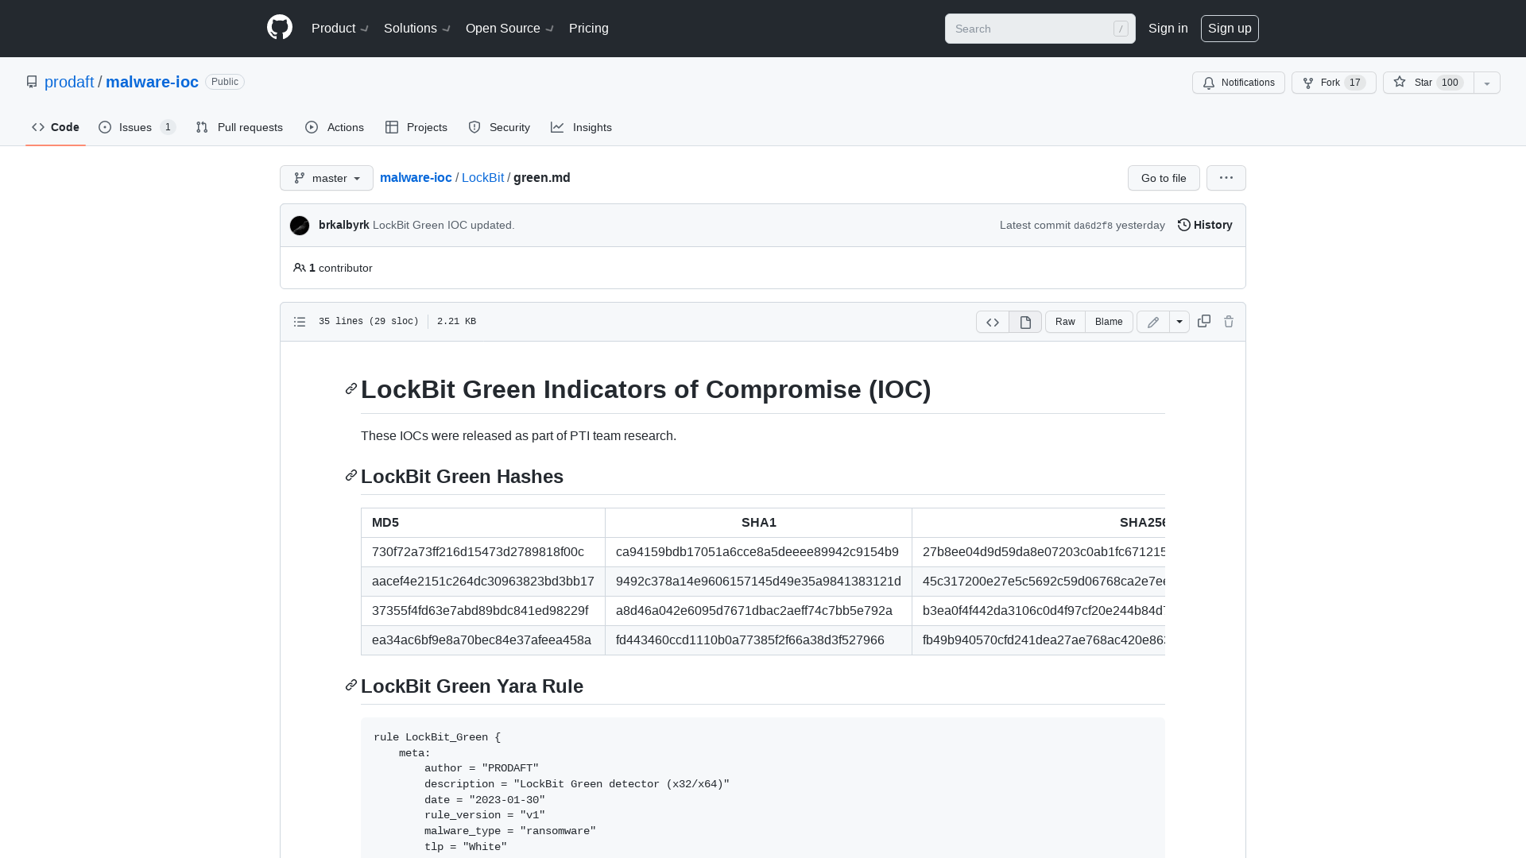Screen dimensions: 1526x858
Task: Click the Issues counter badge 1
Action: coord(168,127)
